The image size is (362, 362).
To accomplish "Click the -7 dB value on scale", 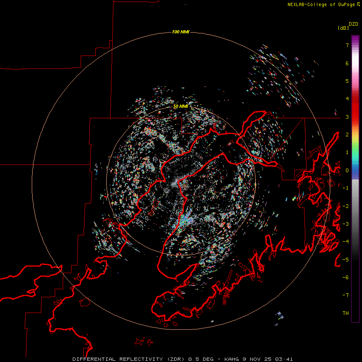I will 346,295.
